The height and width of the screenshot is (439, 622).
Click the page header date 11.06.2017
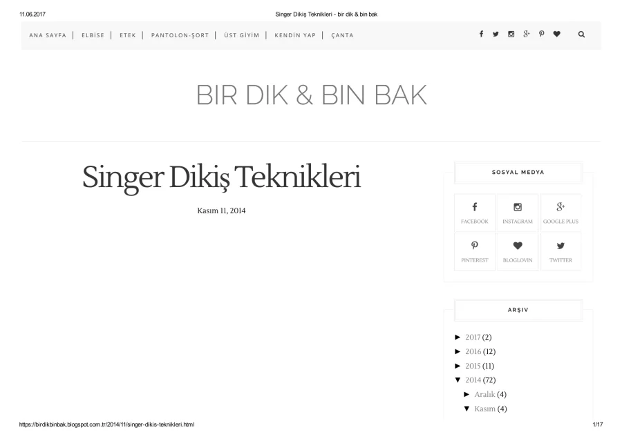[x=32, y=14]
